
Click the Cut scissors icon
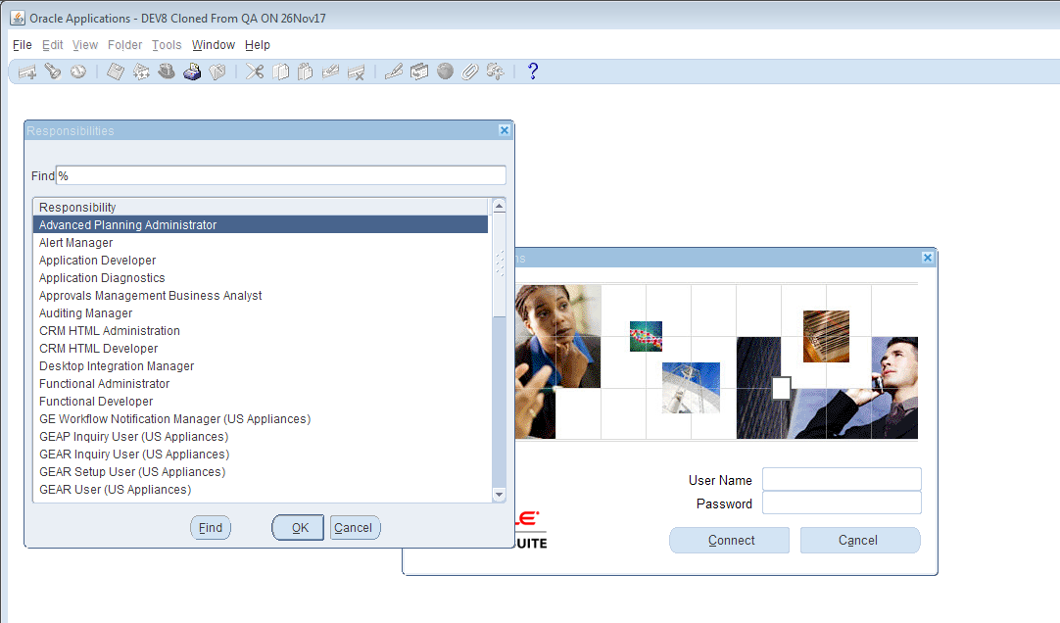[255, 72]
